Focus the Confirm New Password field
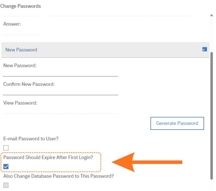 [60, 91]
